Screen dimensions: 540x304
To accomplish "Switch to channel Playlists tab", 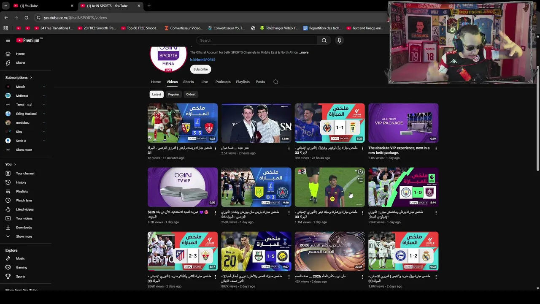I will point(243,81).
